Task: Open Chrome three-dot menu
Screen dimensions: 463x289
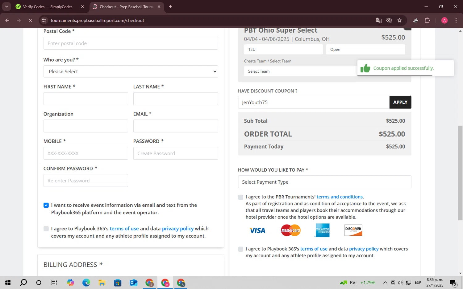Action: pyautogui.click(x=456, y=20)
